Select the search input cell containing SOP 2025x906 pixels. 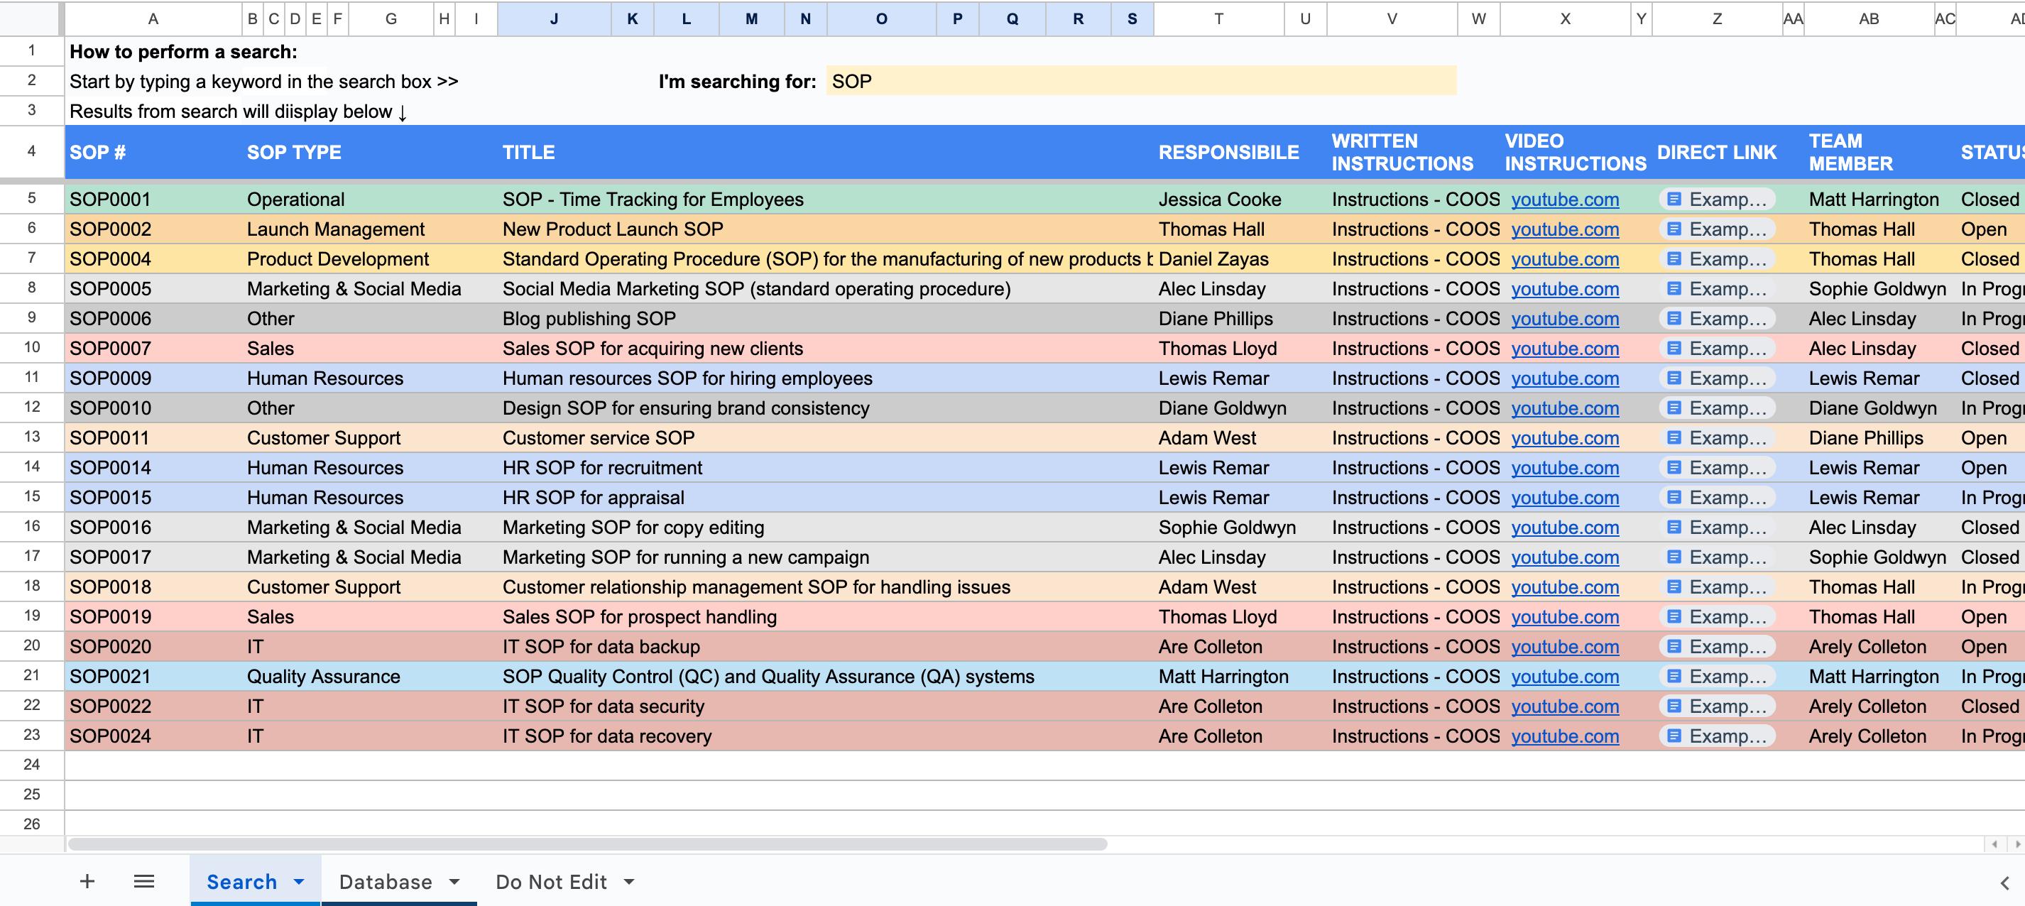(x=1140, y=81)
